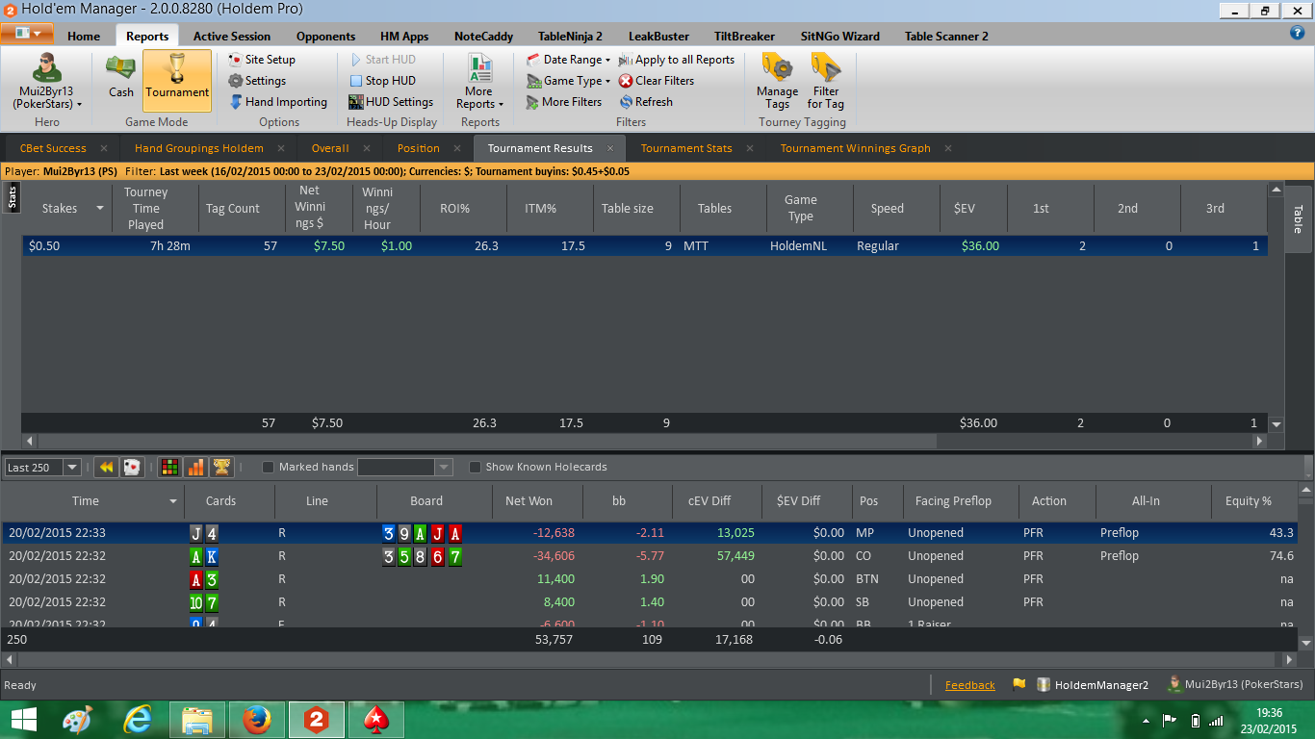Switch to Tournament Winnings Graph tab

click(855, 148)
